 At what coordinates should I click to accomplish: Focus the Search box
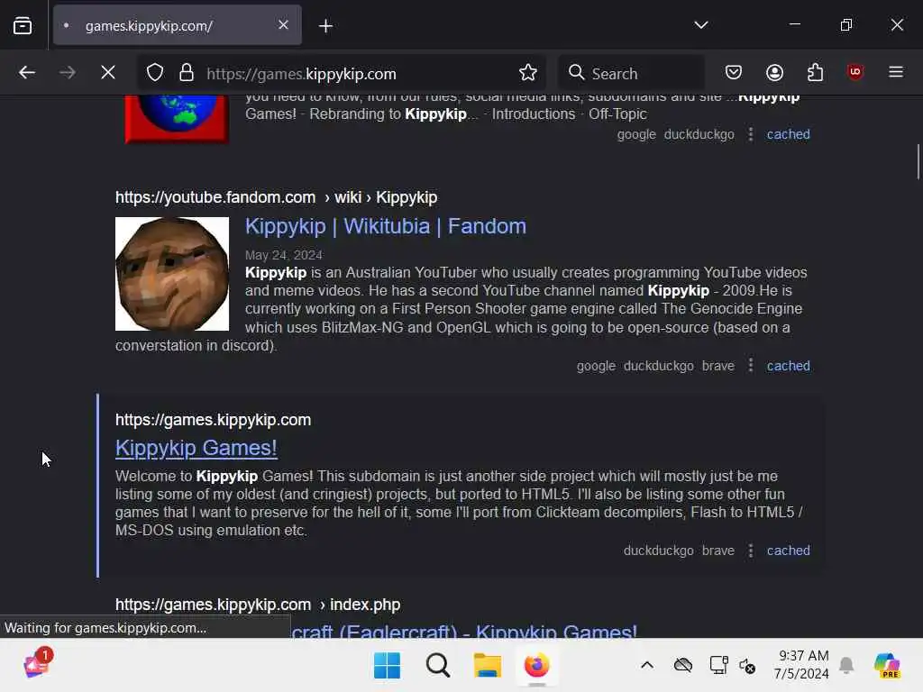tap(631, 73)
